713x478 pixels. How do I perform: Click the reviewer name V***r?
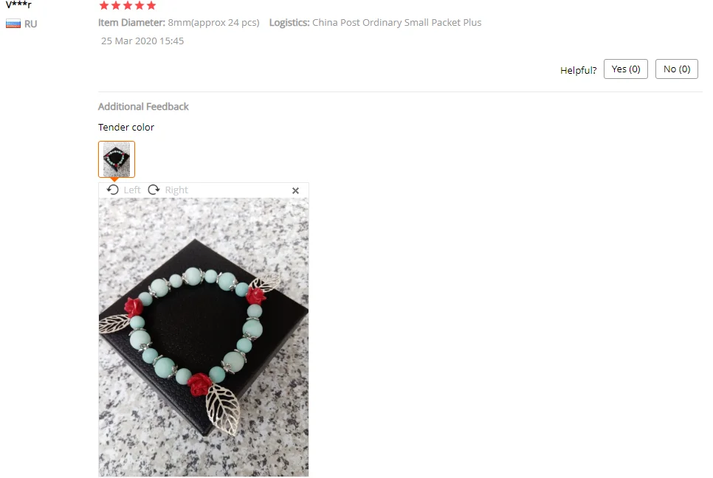coord(18,4)
